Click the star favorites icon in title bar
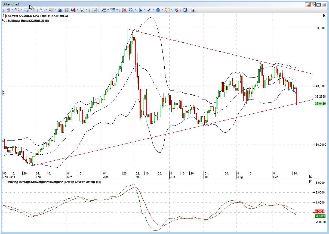Screen dimensions: 329x234 313,4
